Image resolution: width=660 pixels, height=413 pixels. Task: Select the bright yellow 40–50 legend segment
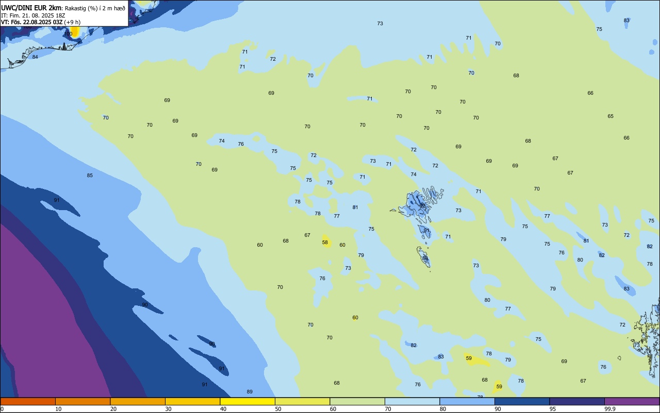pos(247,401)
